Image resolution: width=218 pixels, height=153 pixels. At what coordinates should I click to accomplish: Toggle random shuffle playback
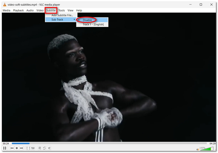pos(49,148)
